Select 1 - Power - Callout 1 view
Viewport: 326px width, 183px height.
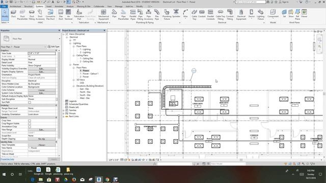(x=89, y=74)
